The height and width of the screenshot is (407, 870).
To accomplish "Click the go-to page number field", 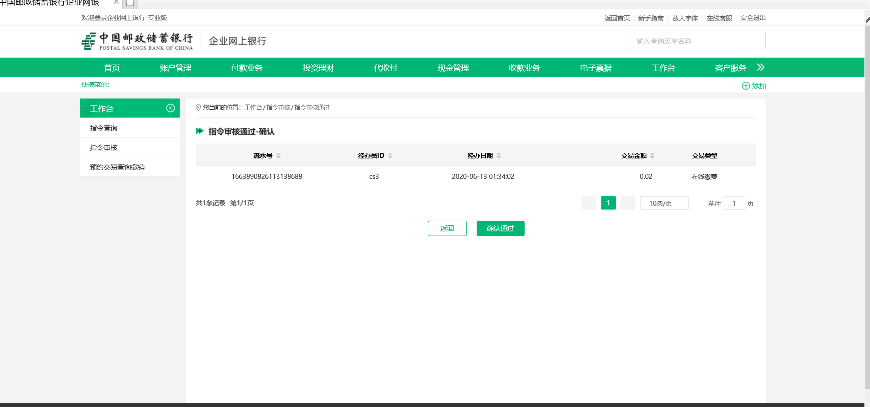I will tap(734, 203).
